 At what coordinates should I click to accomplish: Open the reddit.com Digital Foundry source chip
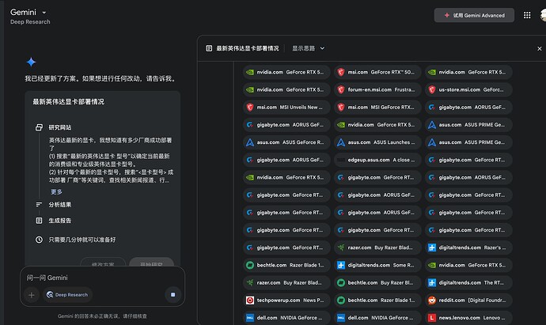[x=468, y=300]
